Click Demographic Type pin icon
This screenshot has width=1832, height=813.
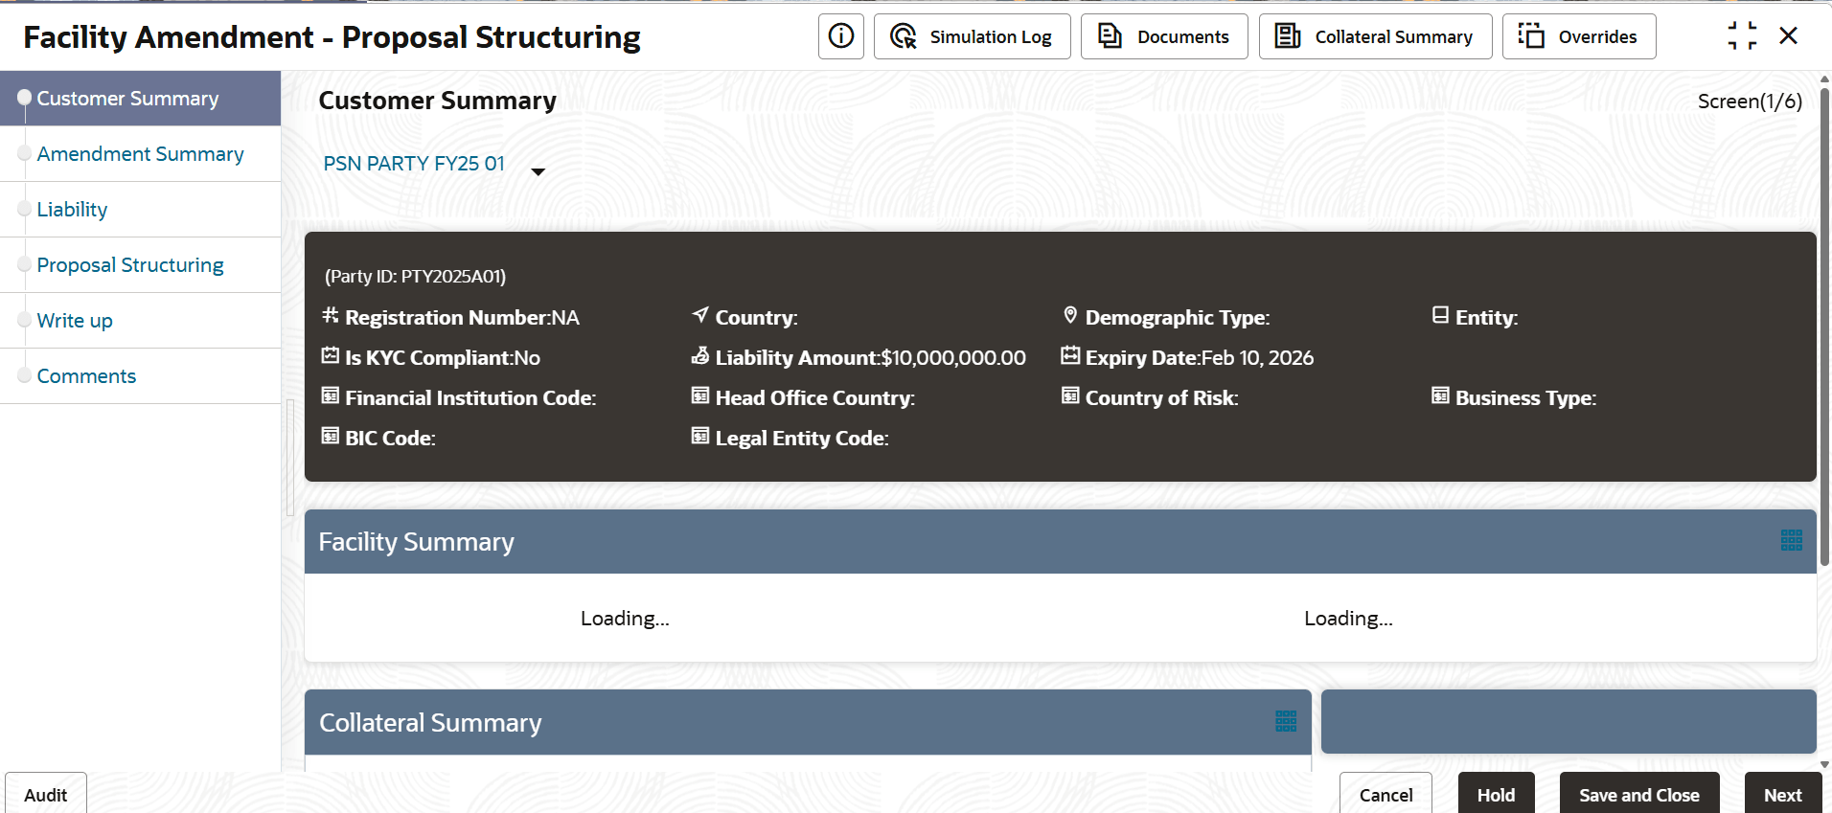[1070, 315]
